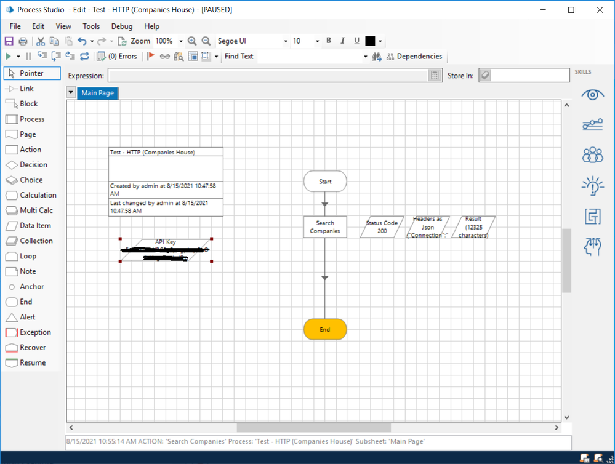Open the font size dropdown showing 10
The width and height of the screenshot is (615, 464).
coord(317,41)
